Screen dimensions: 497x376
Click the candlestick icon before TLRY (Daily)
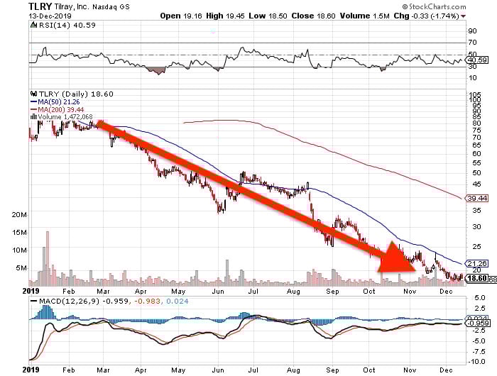pyautogui.click(x=33, y=94)
